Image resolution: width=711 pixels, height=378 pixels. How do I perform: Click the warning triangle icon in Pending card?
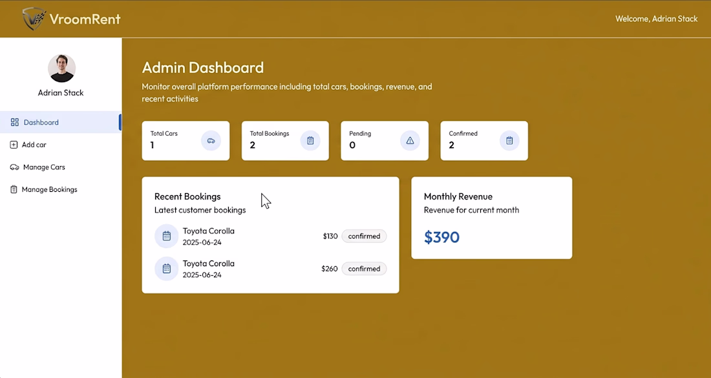pos(410,140)
